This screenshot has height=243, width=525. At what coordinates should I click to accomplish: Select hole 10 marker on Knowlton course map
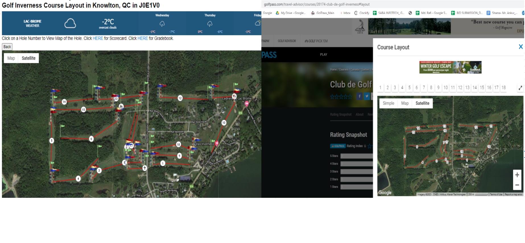224,123
